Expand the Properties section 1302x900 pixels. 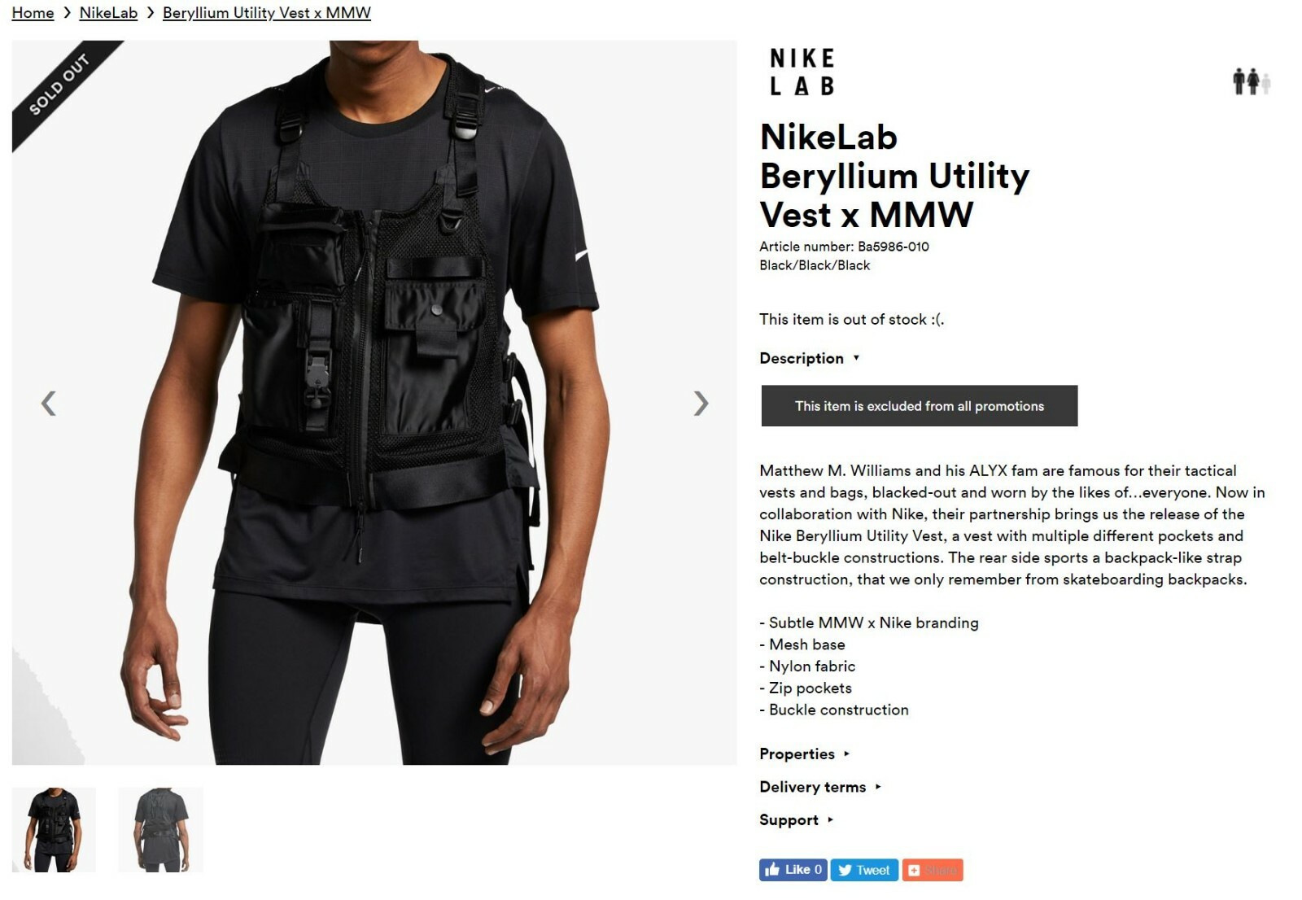click(x=804, y=754)
